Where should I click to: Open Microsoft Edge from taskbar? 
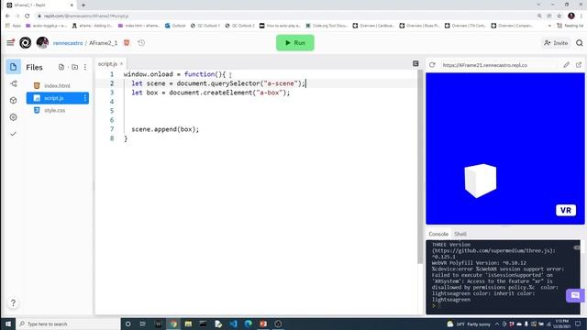[x=248, y=324]
